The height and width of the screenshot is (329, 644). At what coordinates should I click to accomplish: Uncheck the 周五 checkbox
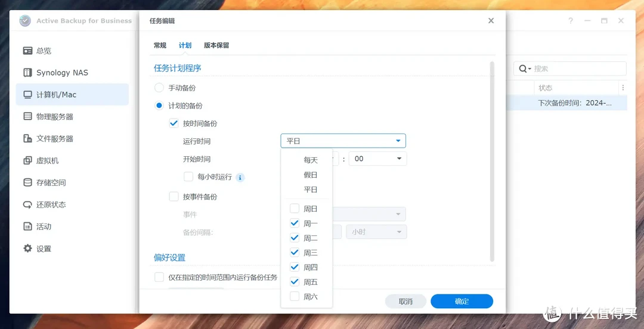click(x=295, y=282)
